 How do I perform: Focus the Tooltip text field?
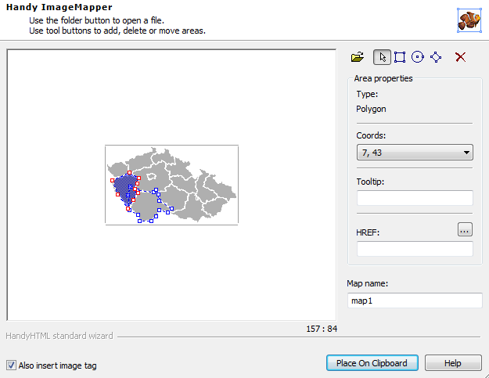(x=415, y=198)
